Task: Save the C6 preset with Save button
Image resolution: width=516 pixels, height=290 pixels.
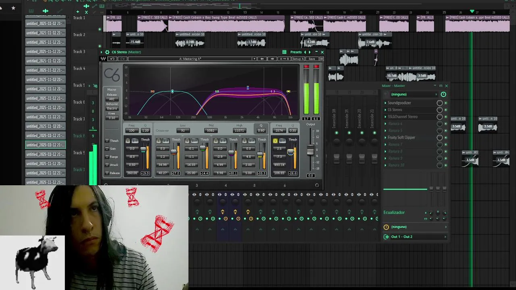Action: 312,59
